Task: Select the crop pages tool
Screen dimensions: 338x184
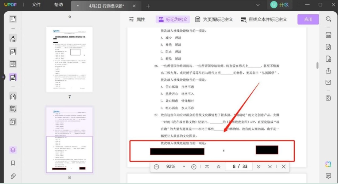Action: pos(13,109)
